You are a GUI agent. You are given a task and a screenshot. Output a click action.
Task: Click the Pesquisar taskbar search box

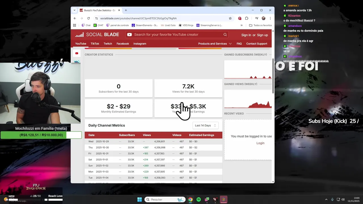click(165, 199)
